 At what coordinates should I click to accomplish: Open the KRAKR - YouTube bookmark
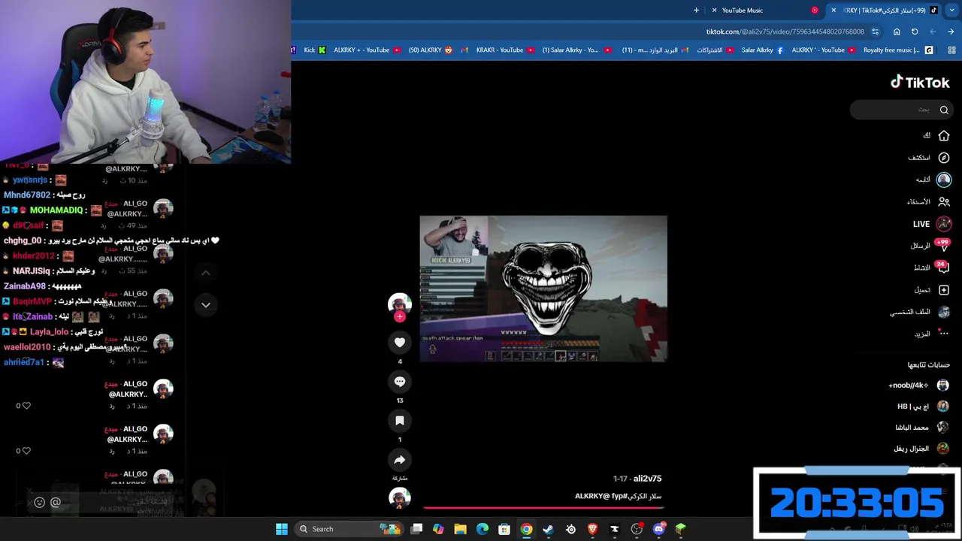505,50
